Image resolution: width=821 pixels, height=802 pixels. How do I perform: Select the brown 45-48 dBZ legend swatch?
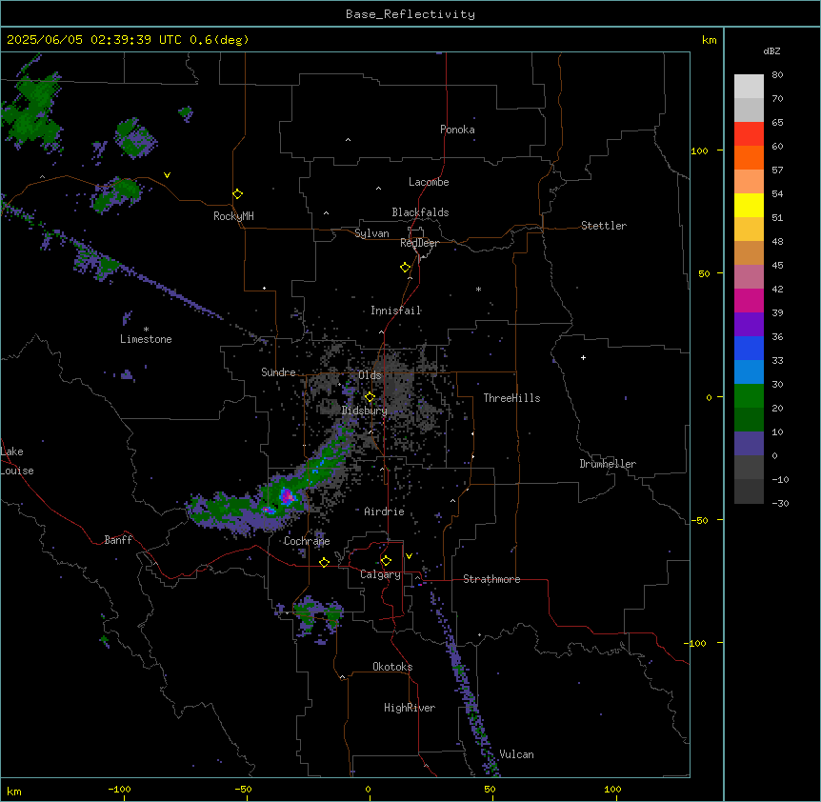[x=749, y=252]
